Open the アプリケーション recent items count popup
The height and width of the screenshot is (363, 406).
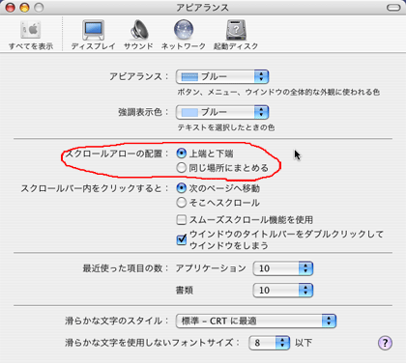tap(283, 268)
